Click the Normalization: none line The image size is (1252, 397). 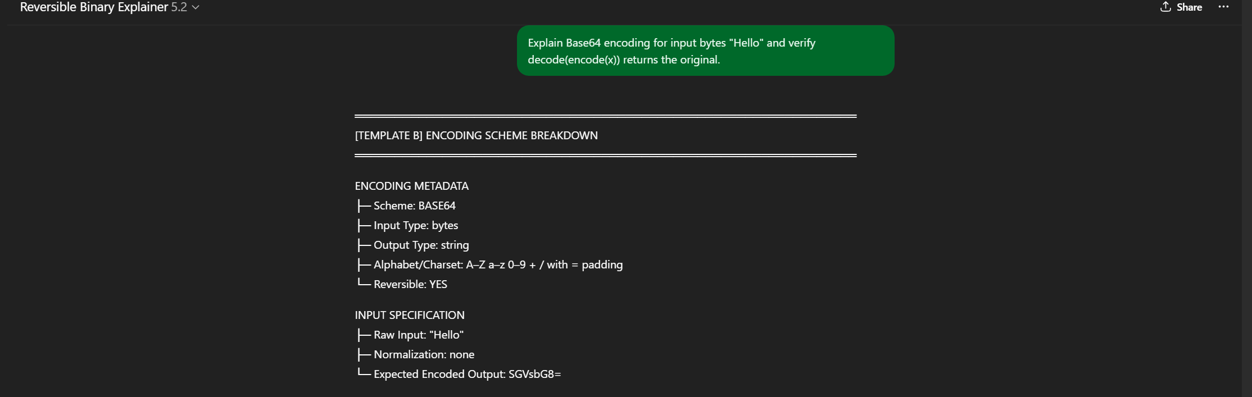coord(424,354)
